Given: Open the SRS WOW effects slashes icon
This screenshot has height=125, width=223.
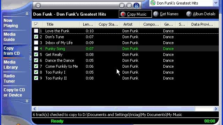Looking at the screenshot, I should click(x=122, y=6).
